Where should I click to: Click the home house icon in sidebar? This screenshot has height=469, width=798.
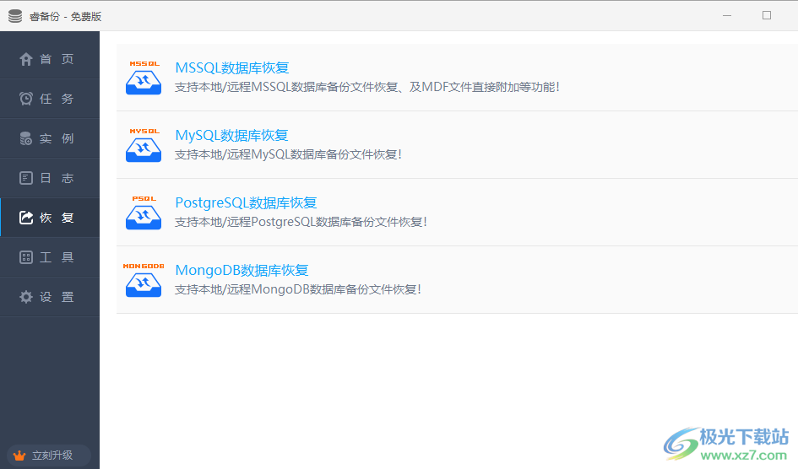tap(26, 59)
